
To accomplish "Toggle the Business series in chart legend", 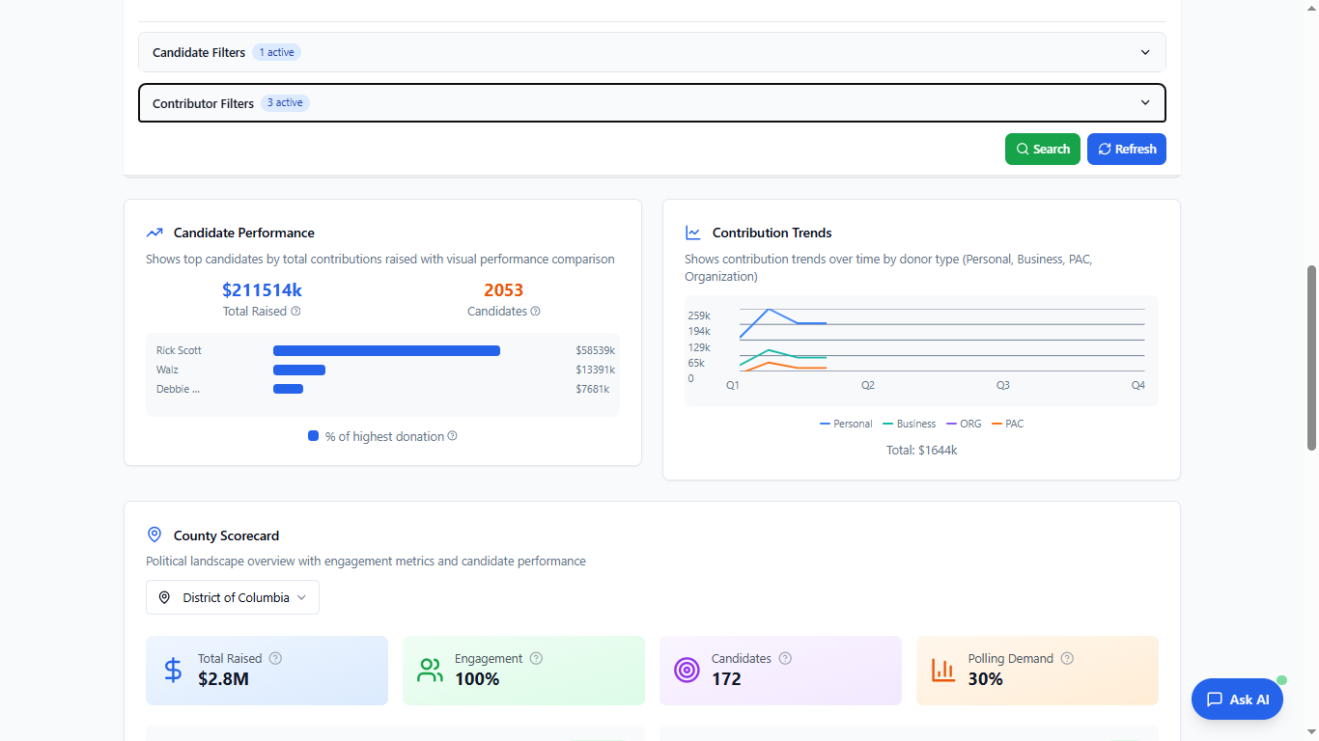I will pyautogui.click(x=909, y=424).
